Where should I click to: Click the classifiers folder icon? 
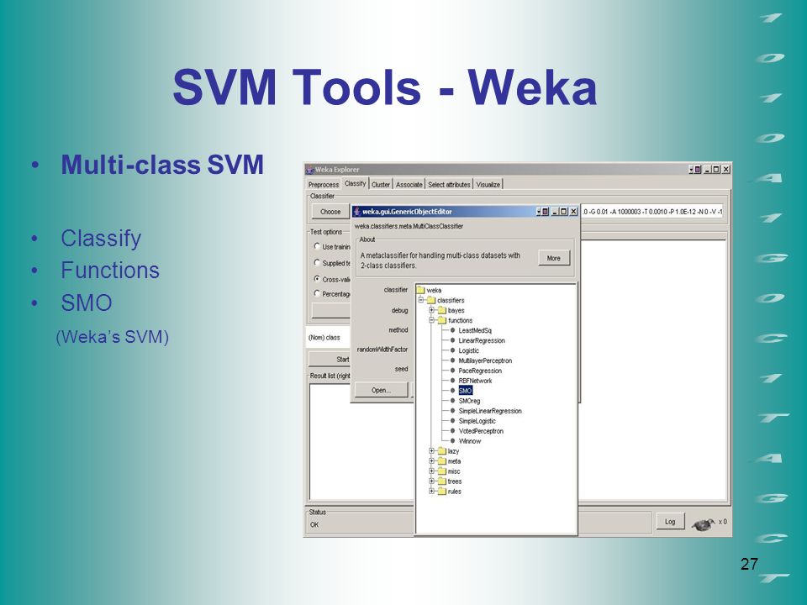[431, 301]
